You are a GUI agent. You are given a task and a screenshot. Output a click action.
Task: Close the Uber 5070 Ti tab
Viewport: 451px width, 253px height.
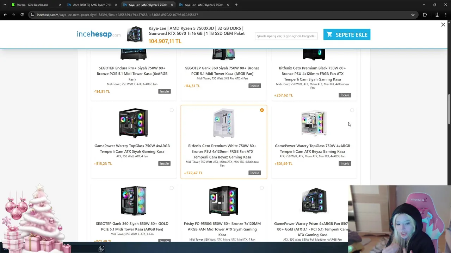coord(116,5)
